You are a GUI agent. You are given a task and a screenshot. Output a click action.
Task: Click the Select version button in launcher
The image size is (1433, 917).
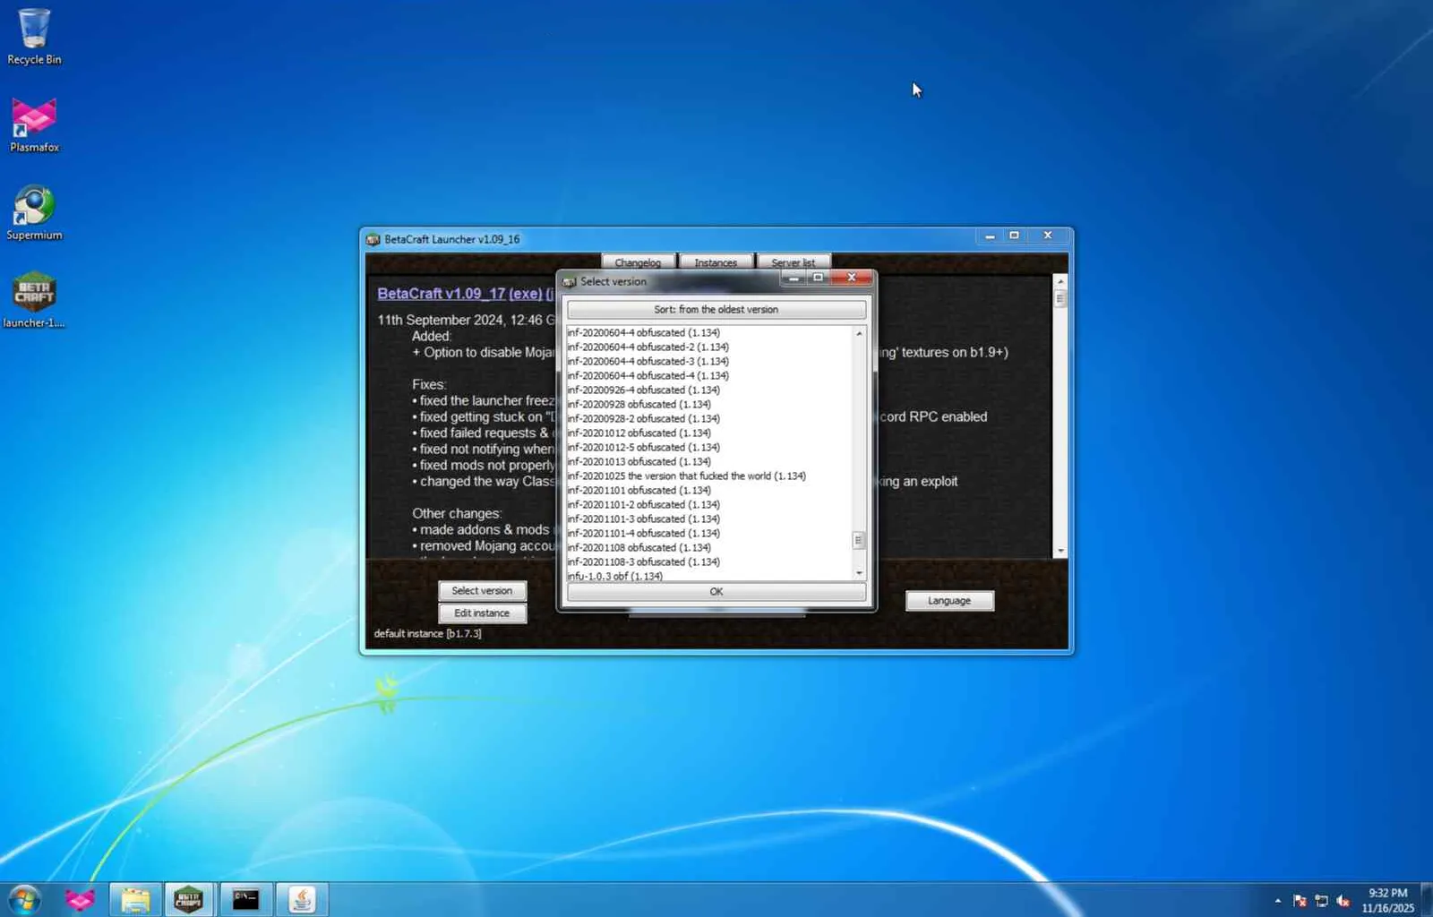point(483,591)
